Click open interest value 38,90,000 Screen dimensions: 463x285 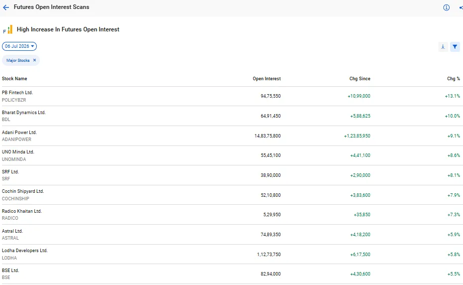[x=271, y=175]
